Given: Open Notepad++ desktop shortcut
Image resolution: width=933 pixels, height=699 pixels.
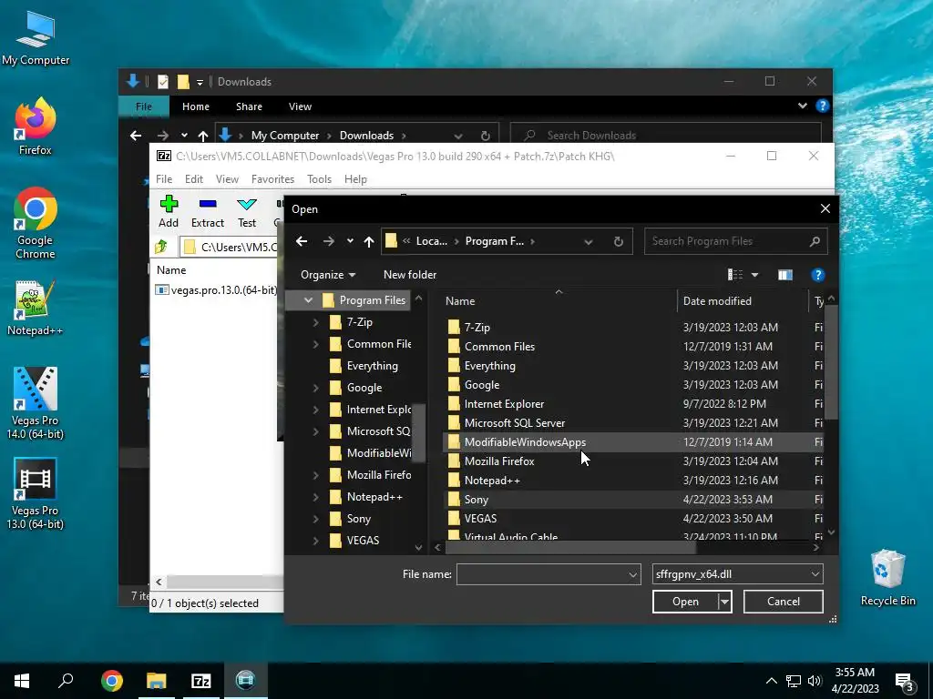Looking at the screenshot, I should pyautogui.click(x=36, y=308).
